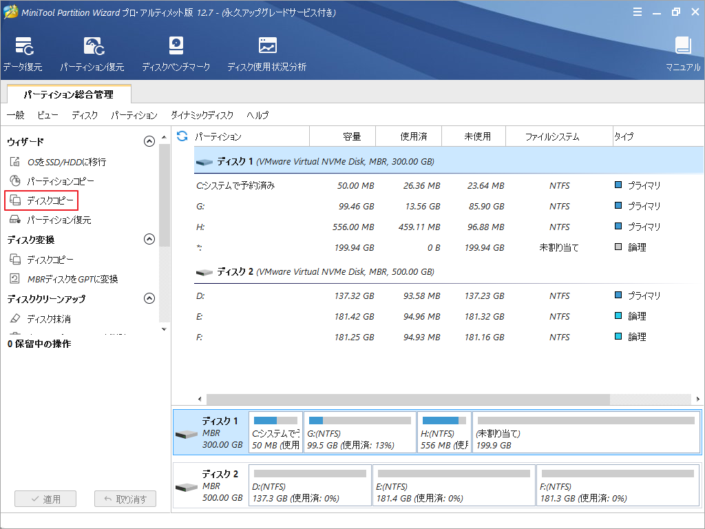This screenshot has height=529, width=705.
Task: Collapse the ウィザード section
Action: 148,142
